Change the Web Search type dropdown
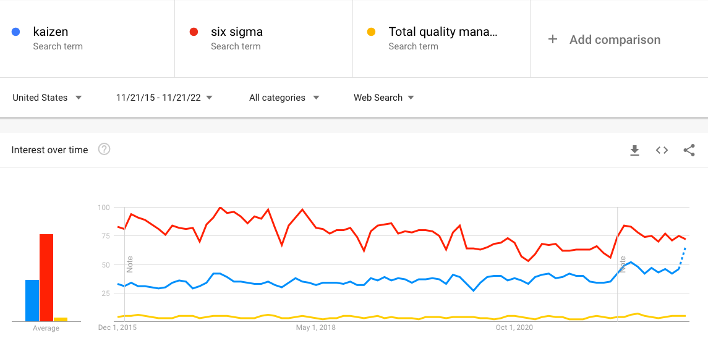Viewport: 708px width, 346px height. 383,98
